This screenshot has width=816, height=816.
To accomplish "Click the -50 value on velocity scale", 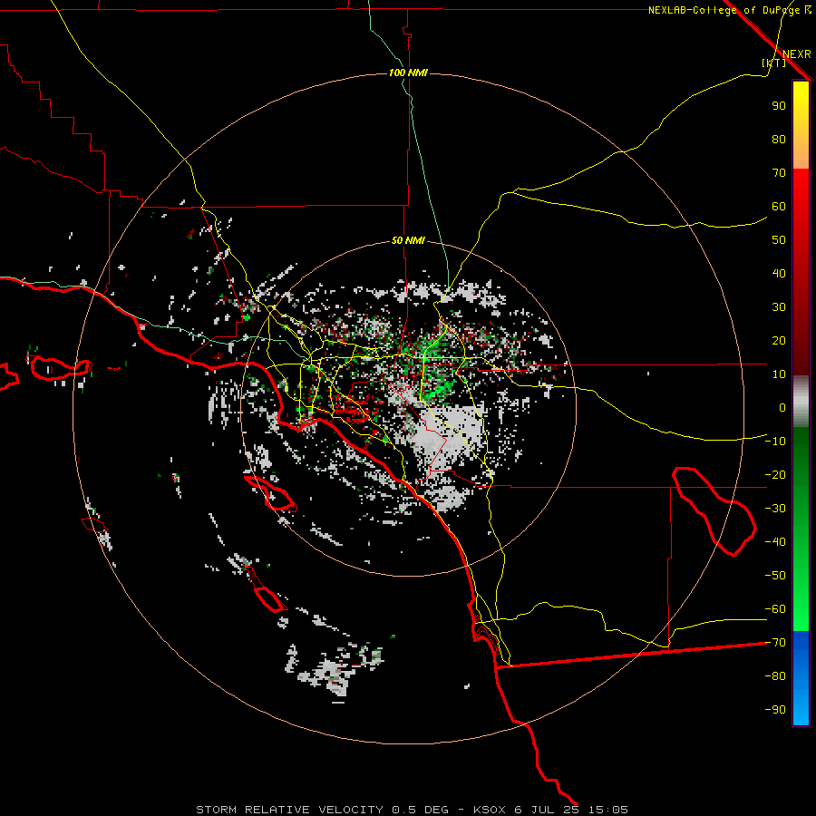I will 775,576.
